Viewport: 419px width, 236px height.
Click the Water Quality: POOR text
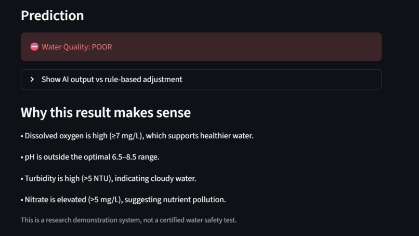click(x=77, y=47)
